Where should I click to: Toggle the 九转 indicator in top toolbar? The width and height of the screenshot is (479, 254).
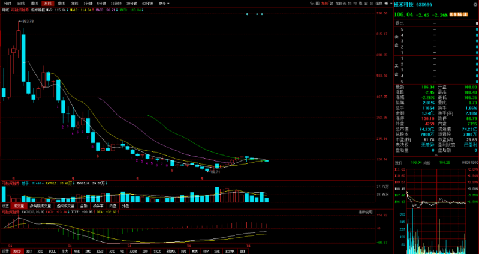(x=324, y=4)
